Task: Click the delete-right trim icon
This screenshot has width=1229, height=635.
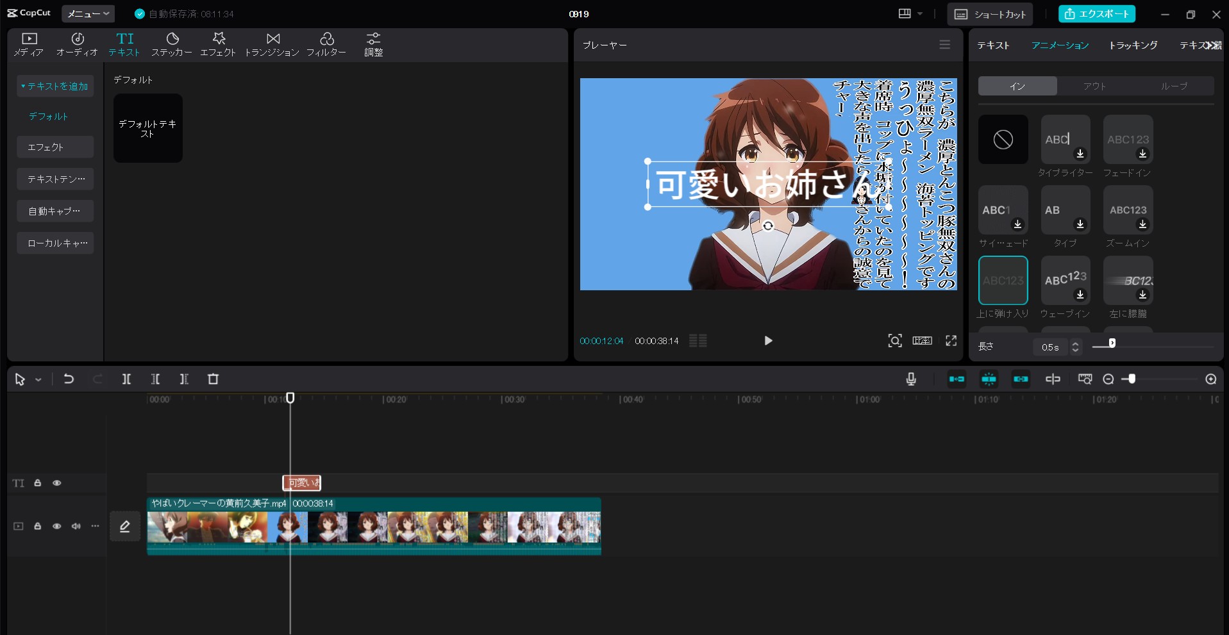Action: tap(184, 379)
